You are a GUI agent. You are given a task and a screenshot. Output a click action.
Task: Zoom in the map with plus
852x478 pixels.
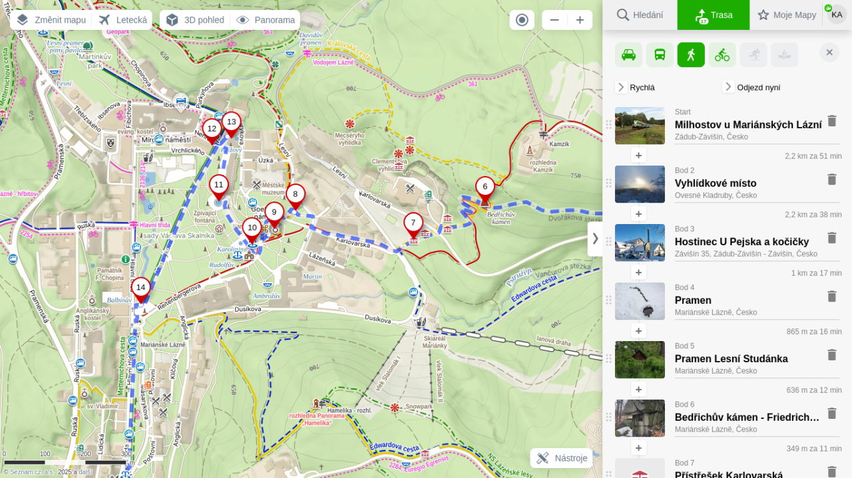pyautogui.click(x=580, y=20)
